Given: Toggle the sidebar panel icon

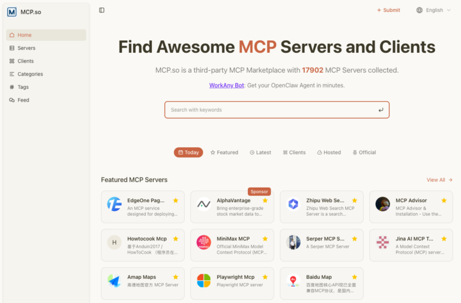Looking at the screenshot, I should tap(101, 10).
